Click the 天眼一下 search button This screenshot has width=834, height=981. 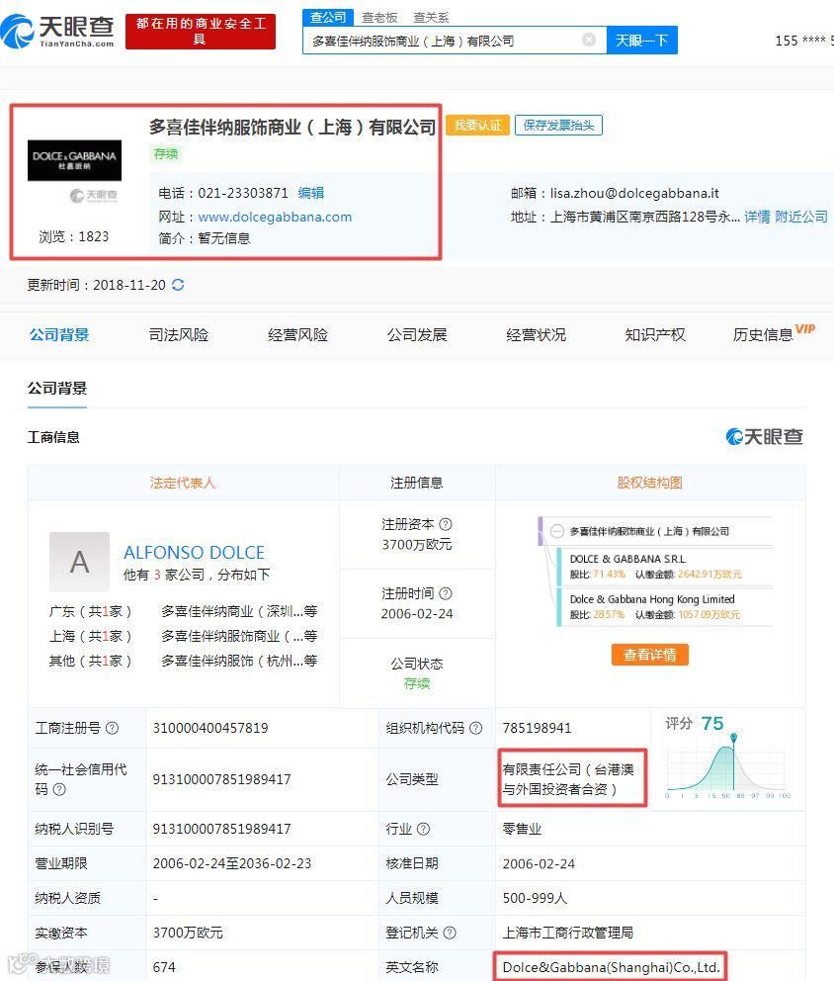pyautogui.click(x=642, y=41)
